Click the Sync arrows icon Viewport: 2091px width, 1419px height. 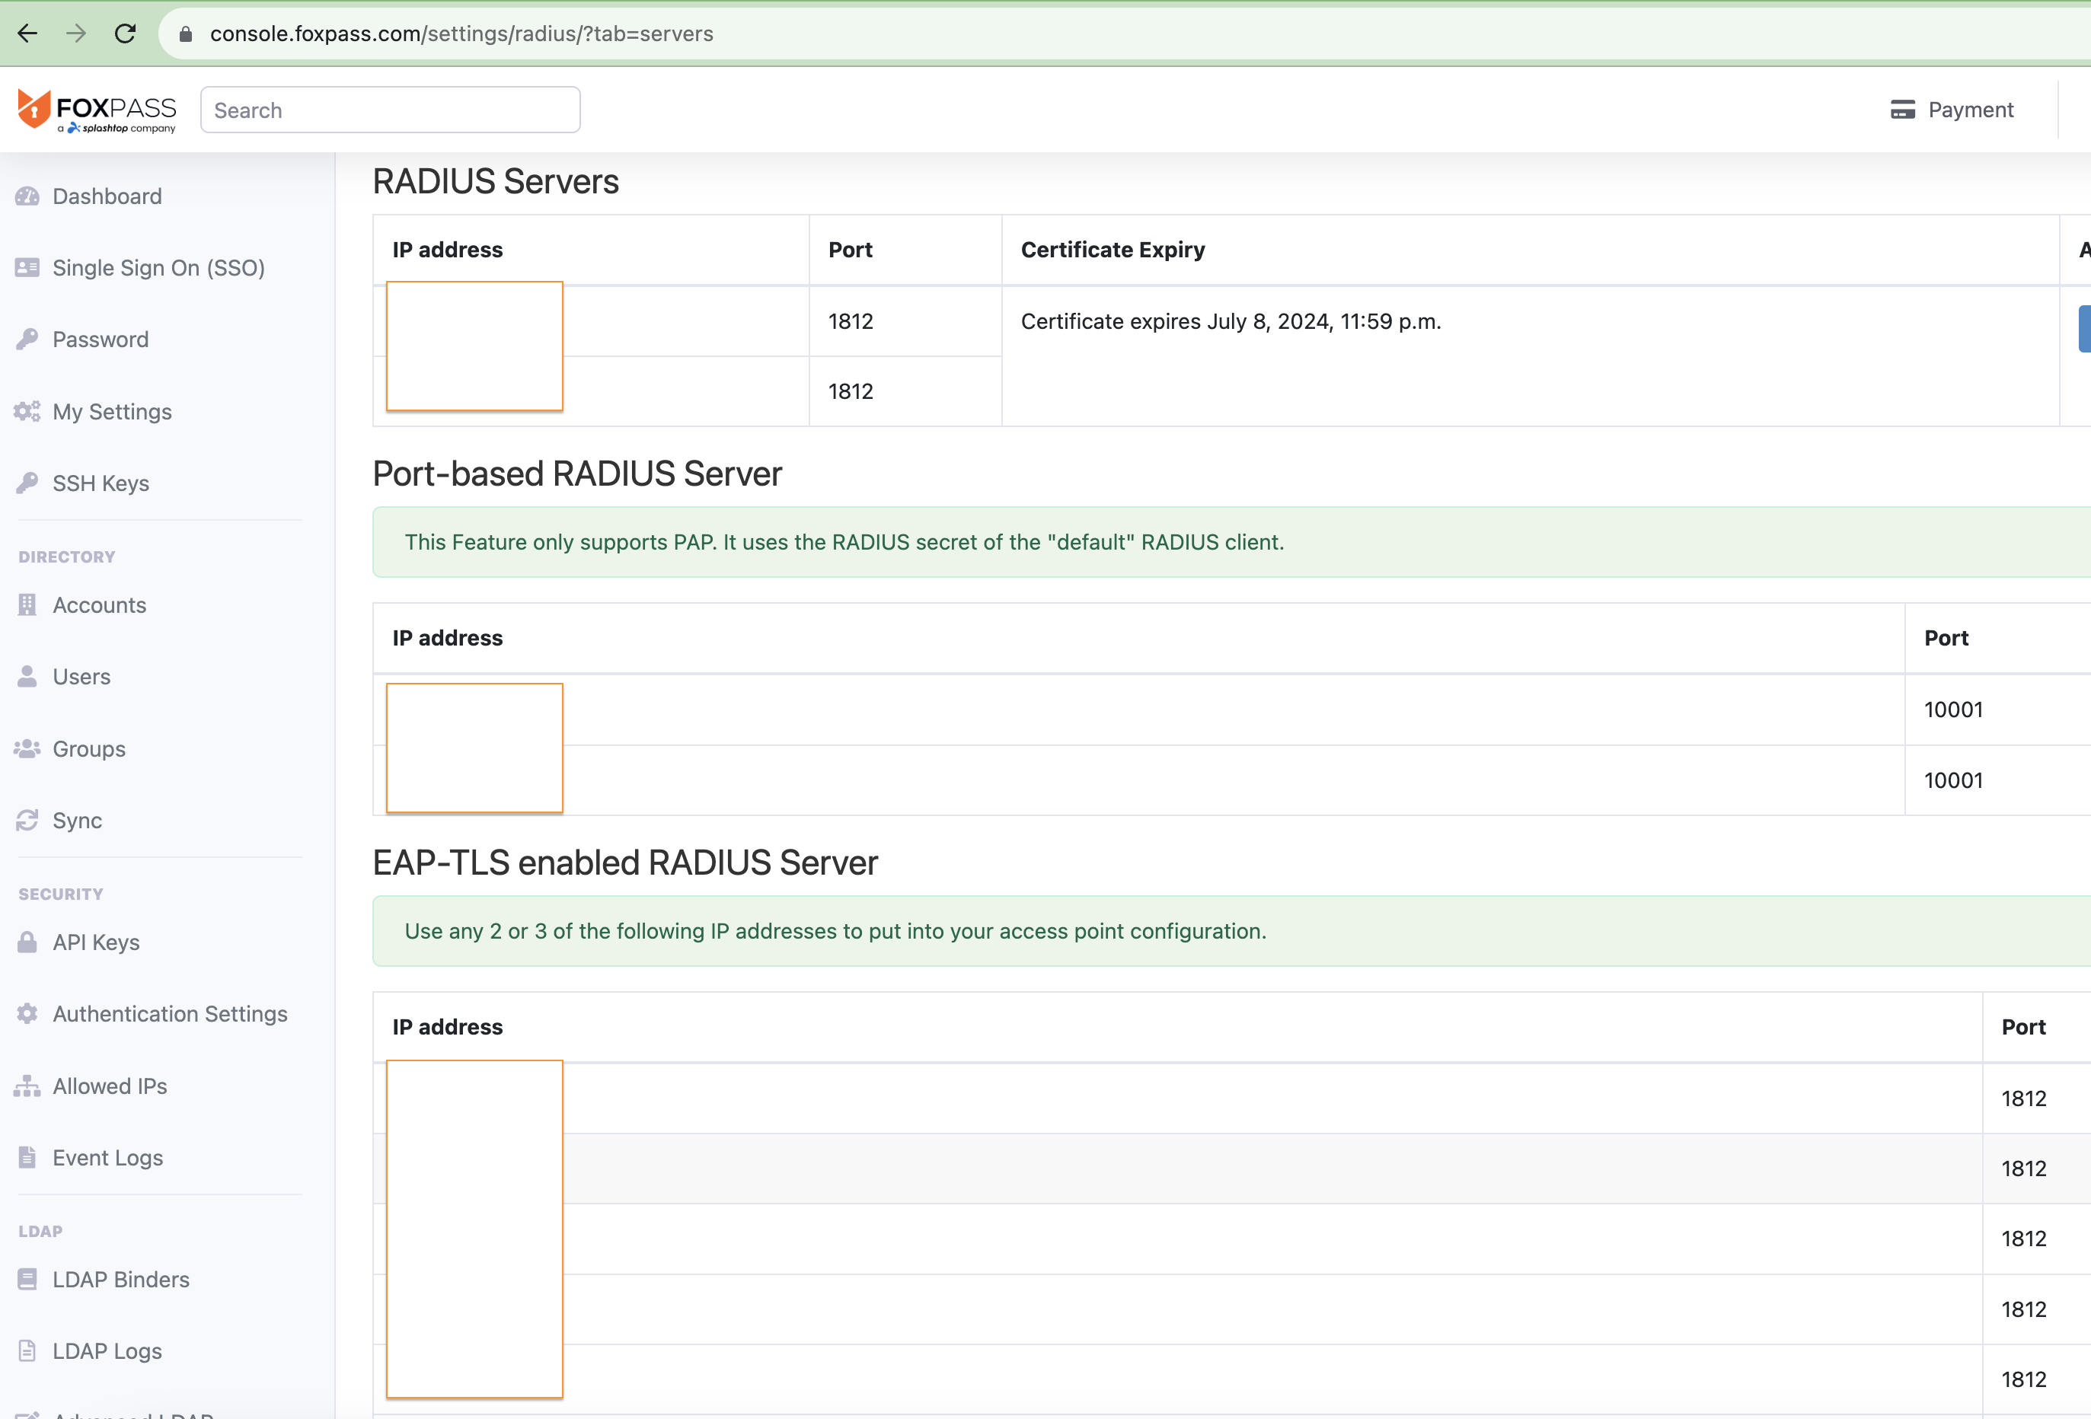click(x=27, y=820)
